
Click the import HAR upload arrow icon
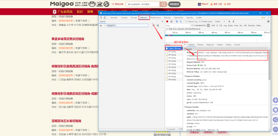229,21
